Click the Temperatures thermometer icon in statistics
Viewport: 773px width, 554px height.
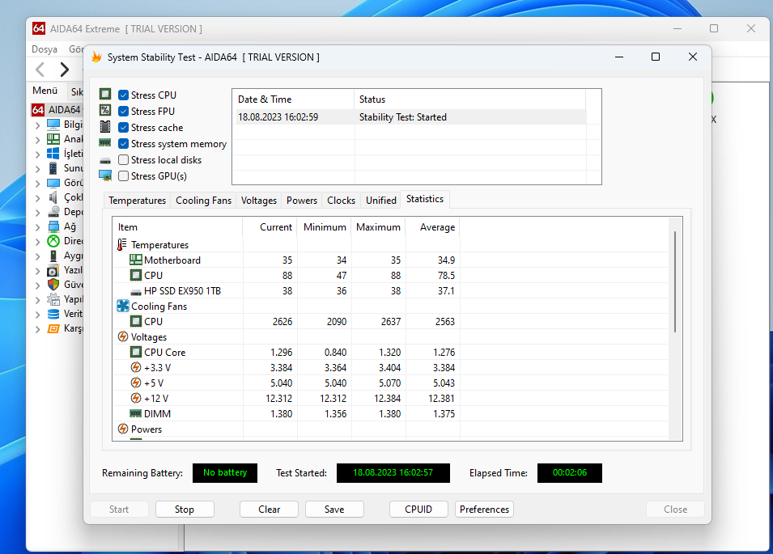(121, 245)
